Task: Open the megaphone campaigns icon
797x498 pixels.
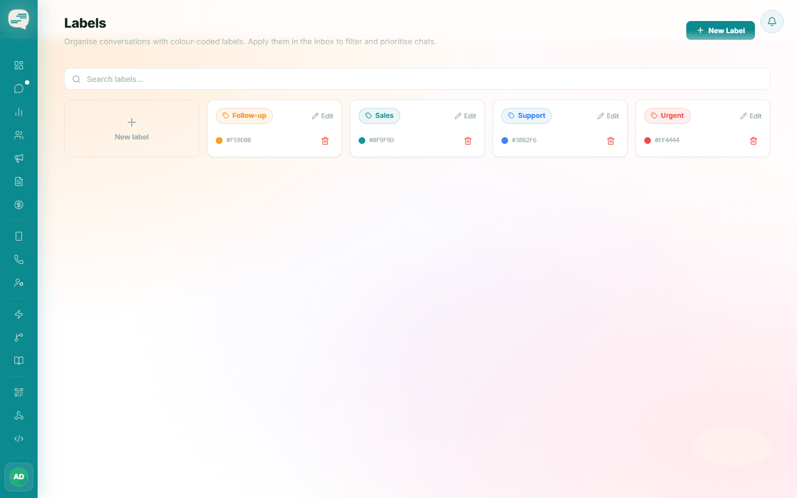Action: tap(19, 158)
